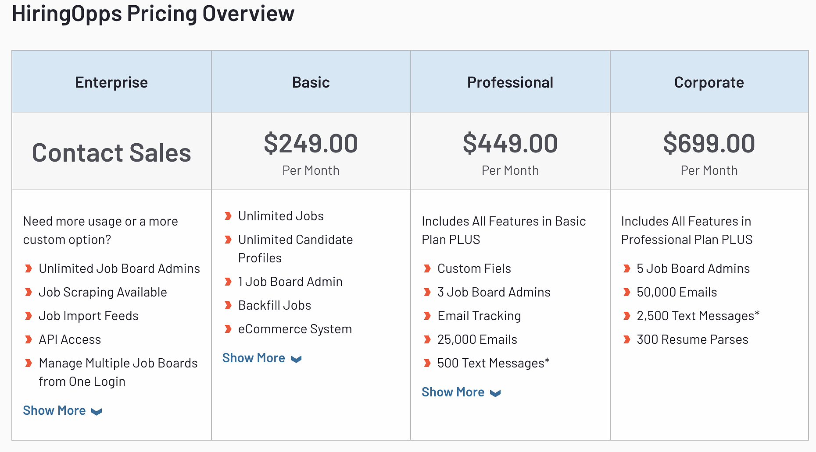The width and height of the screenshot is (816, 452).
Task: Click the bullet icon next to Job Scraping Available
Action: tap(29, 292)
